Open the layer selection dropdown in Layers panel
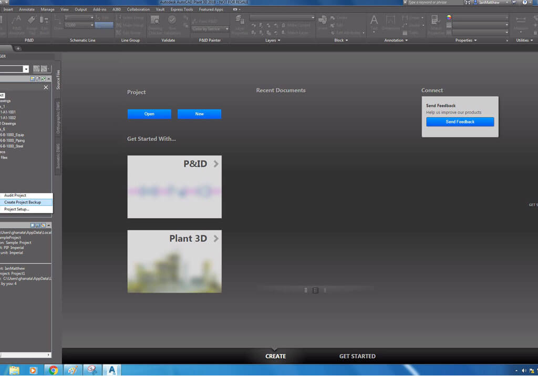The image size is (538, 376). pyautogui.click(x=313, y=17)
